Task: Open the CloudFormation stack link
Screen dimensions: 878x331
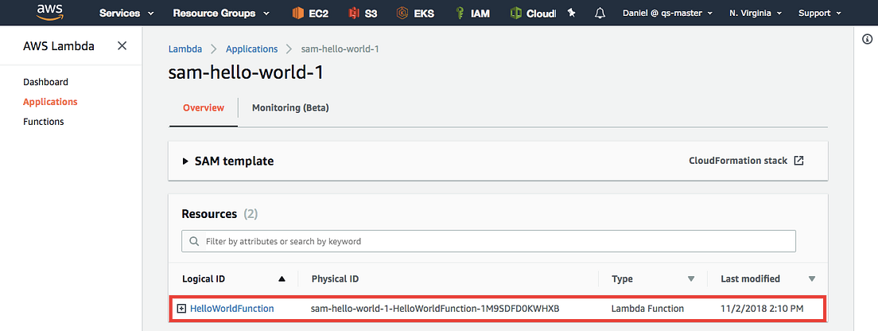Action: (x=747, y=161)
